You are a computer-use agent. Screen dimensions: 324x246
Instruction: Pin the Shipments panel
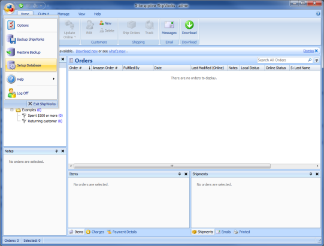pos(311,174)
